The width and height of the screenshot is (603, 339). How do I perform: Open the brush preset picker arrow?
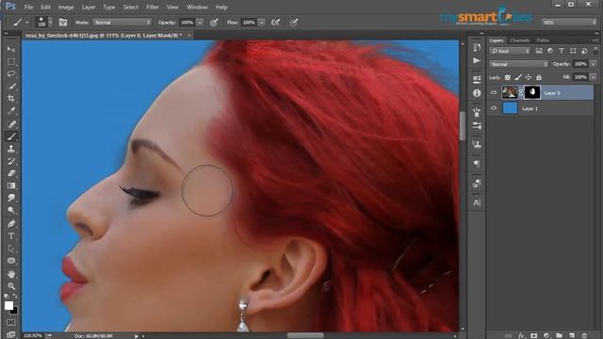click(50, 23)
